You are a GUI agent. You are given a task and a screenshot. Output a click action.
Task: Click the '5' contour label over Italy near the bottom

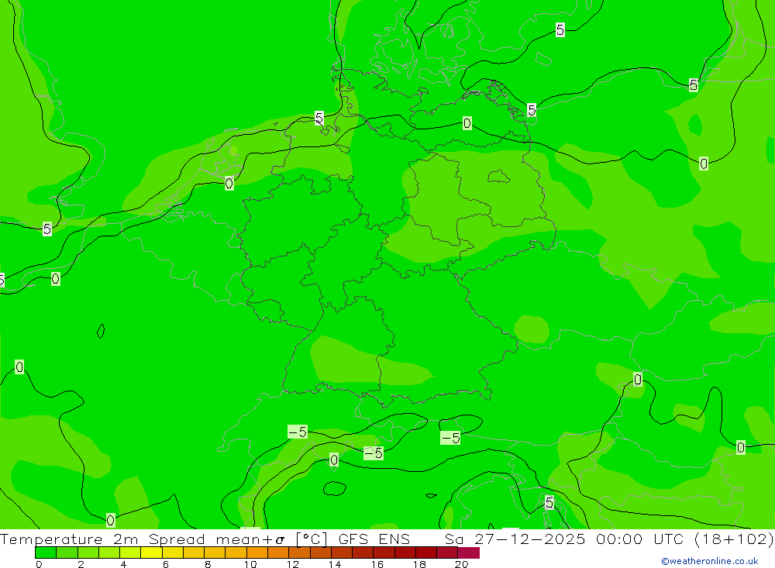coord(549,503)
